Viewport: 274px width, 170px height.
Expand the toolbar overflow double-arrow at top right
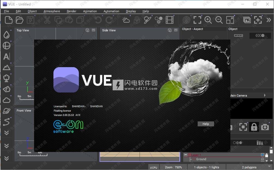pyautogui.click(x=269, y=20)
